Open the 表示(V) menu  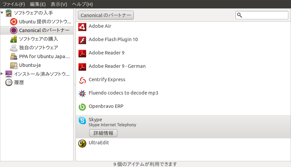(x=59, y=4)
